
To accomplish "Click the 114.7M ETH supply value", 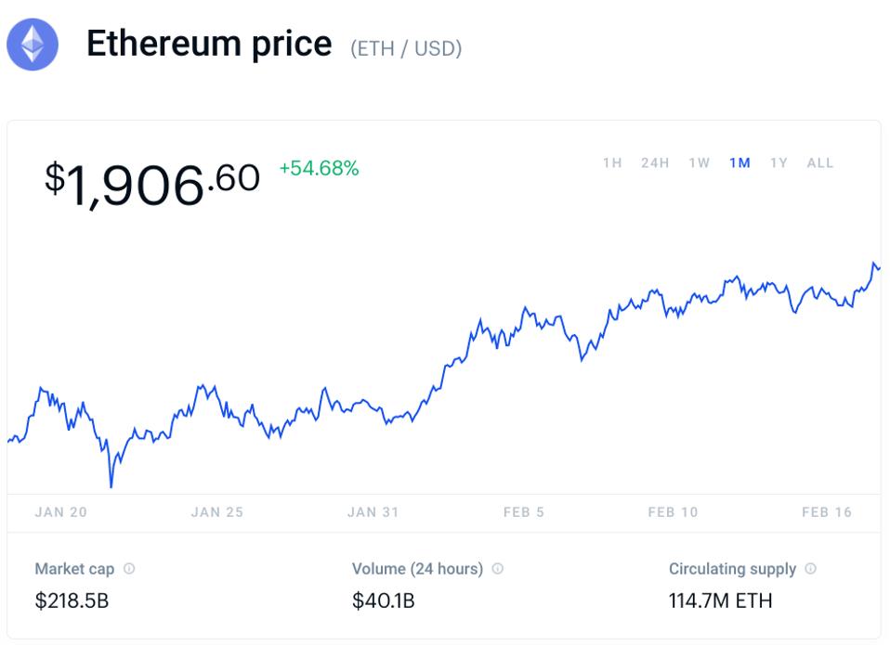I will (720, 601).
